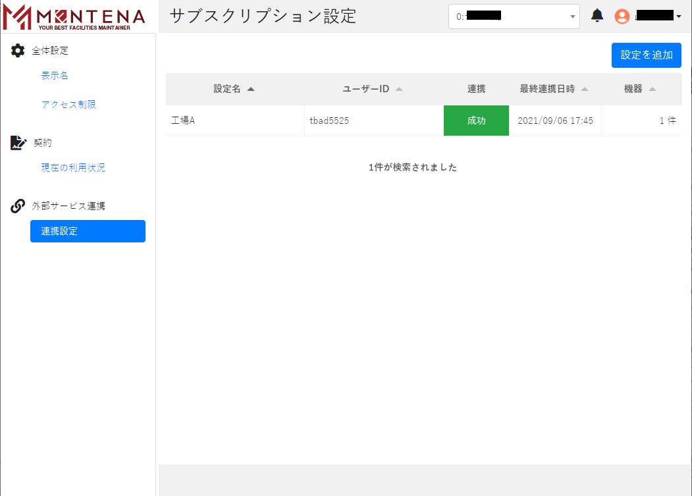Sort the 機器 column
The image size is (692, 496).
[x=652, y=90]
